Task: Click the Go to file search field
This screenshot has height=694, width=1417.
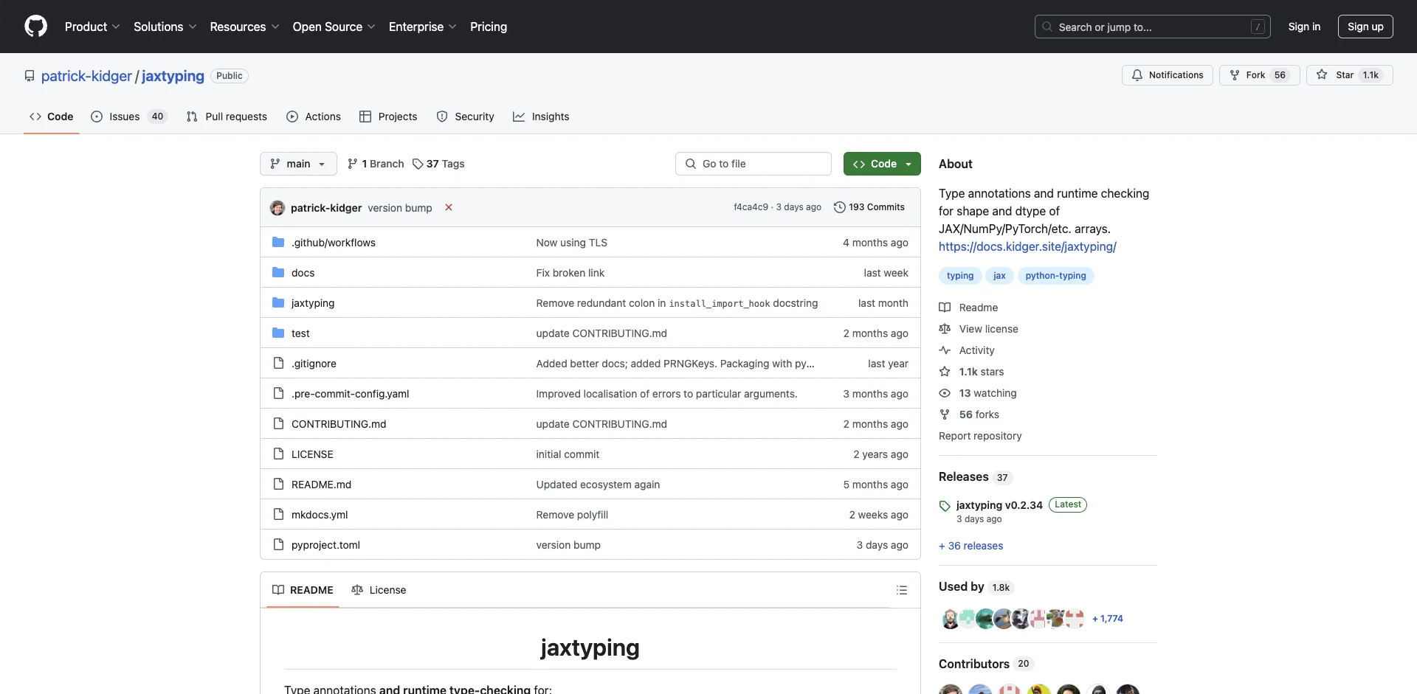Action: point(754,164)
